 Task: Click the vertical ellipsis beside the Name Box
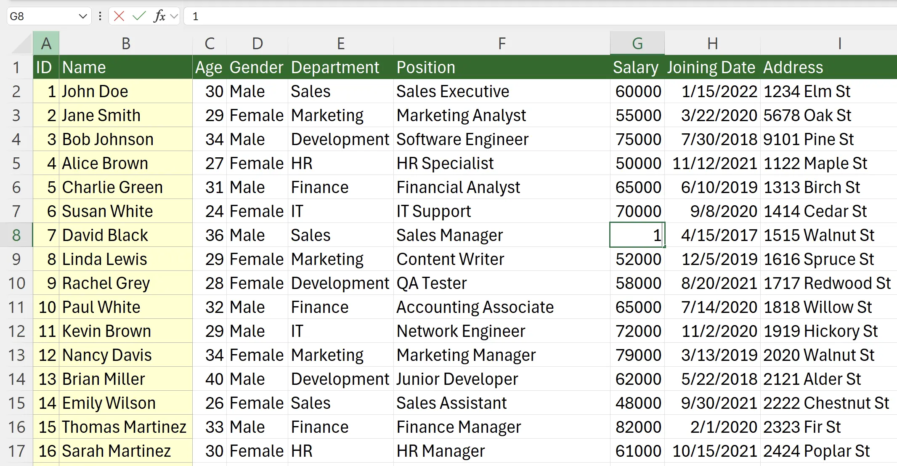(100, 16)
